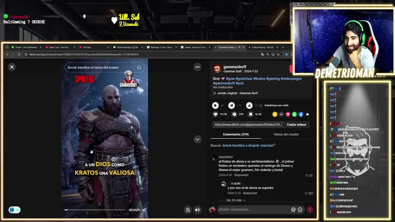Open search link brock bendice a dropnir reaccion
This screenshot has height=222, width=395.
click(249, 145)
